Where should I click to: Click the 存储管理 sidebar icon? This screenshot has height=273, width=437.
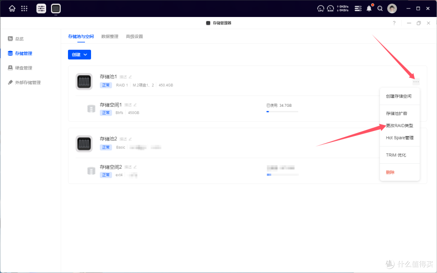tap(10, 53)
